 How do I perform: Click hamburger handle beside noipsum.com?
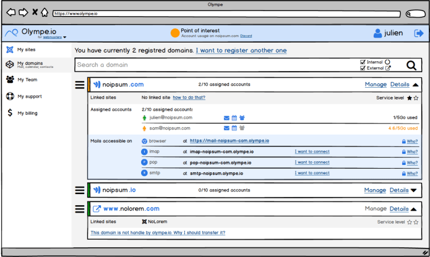80,85
